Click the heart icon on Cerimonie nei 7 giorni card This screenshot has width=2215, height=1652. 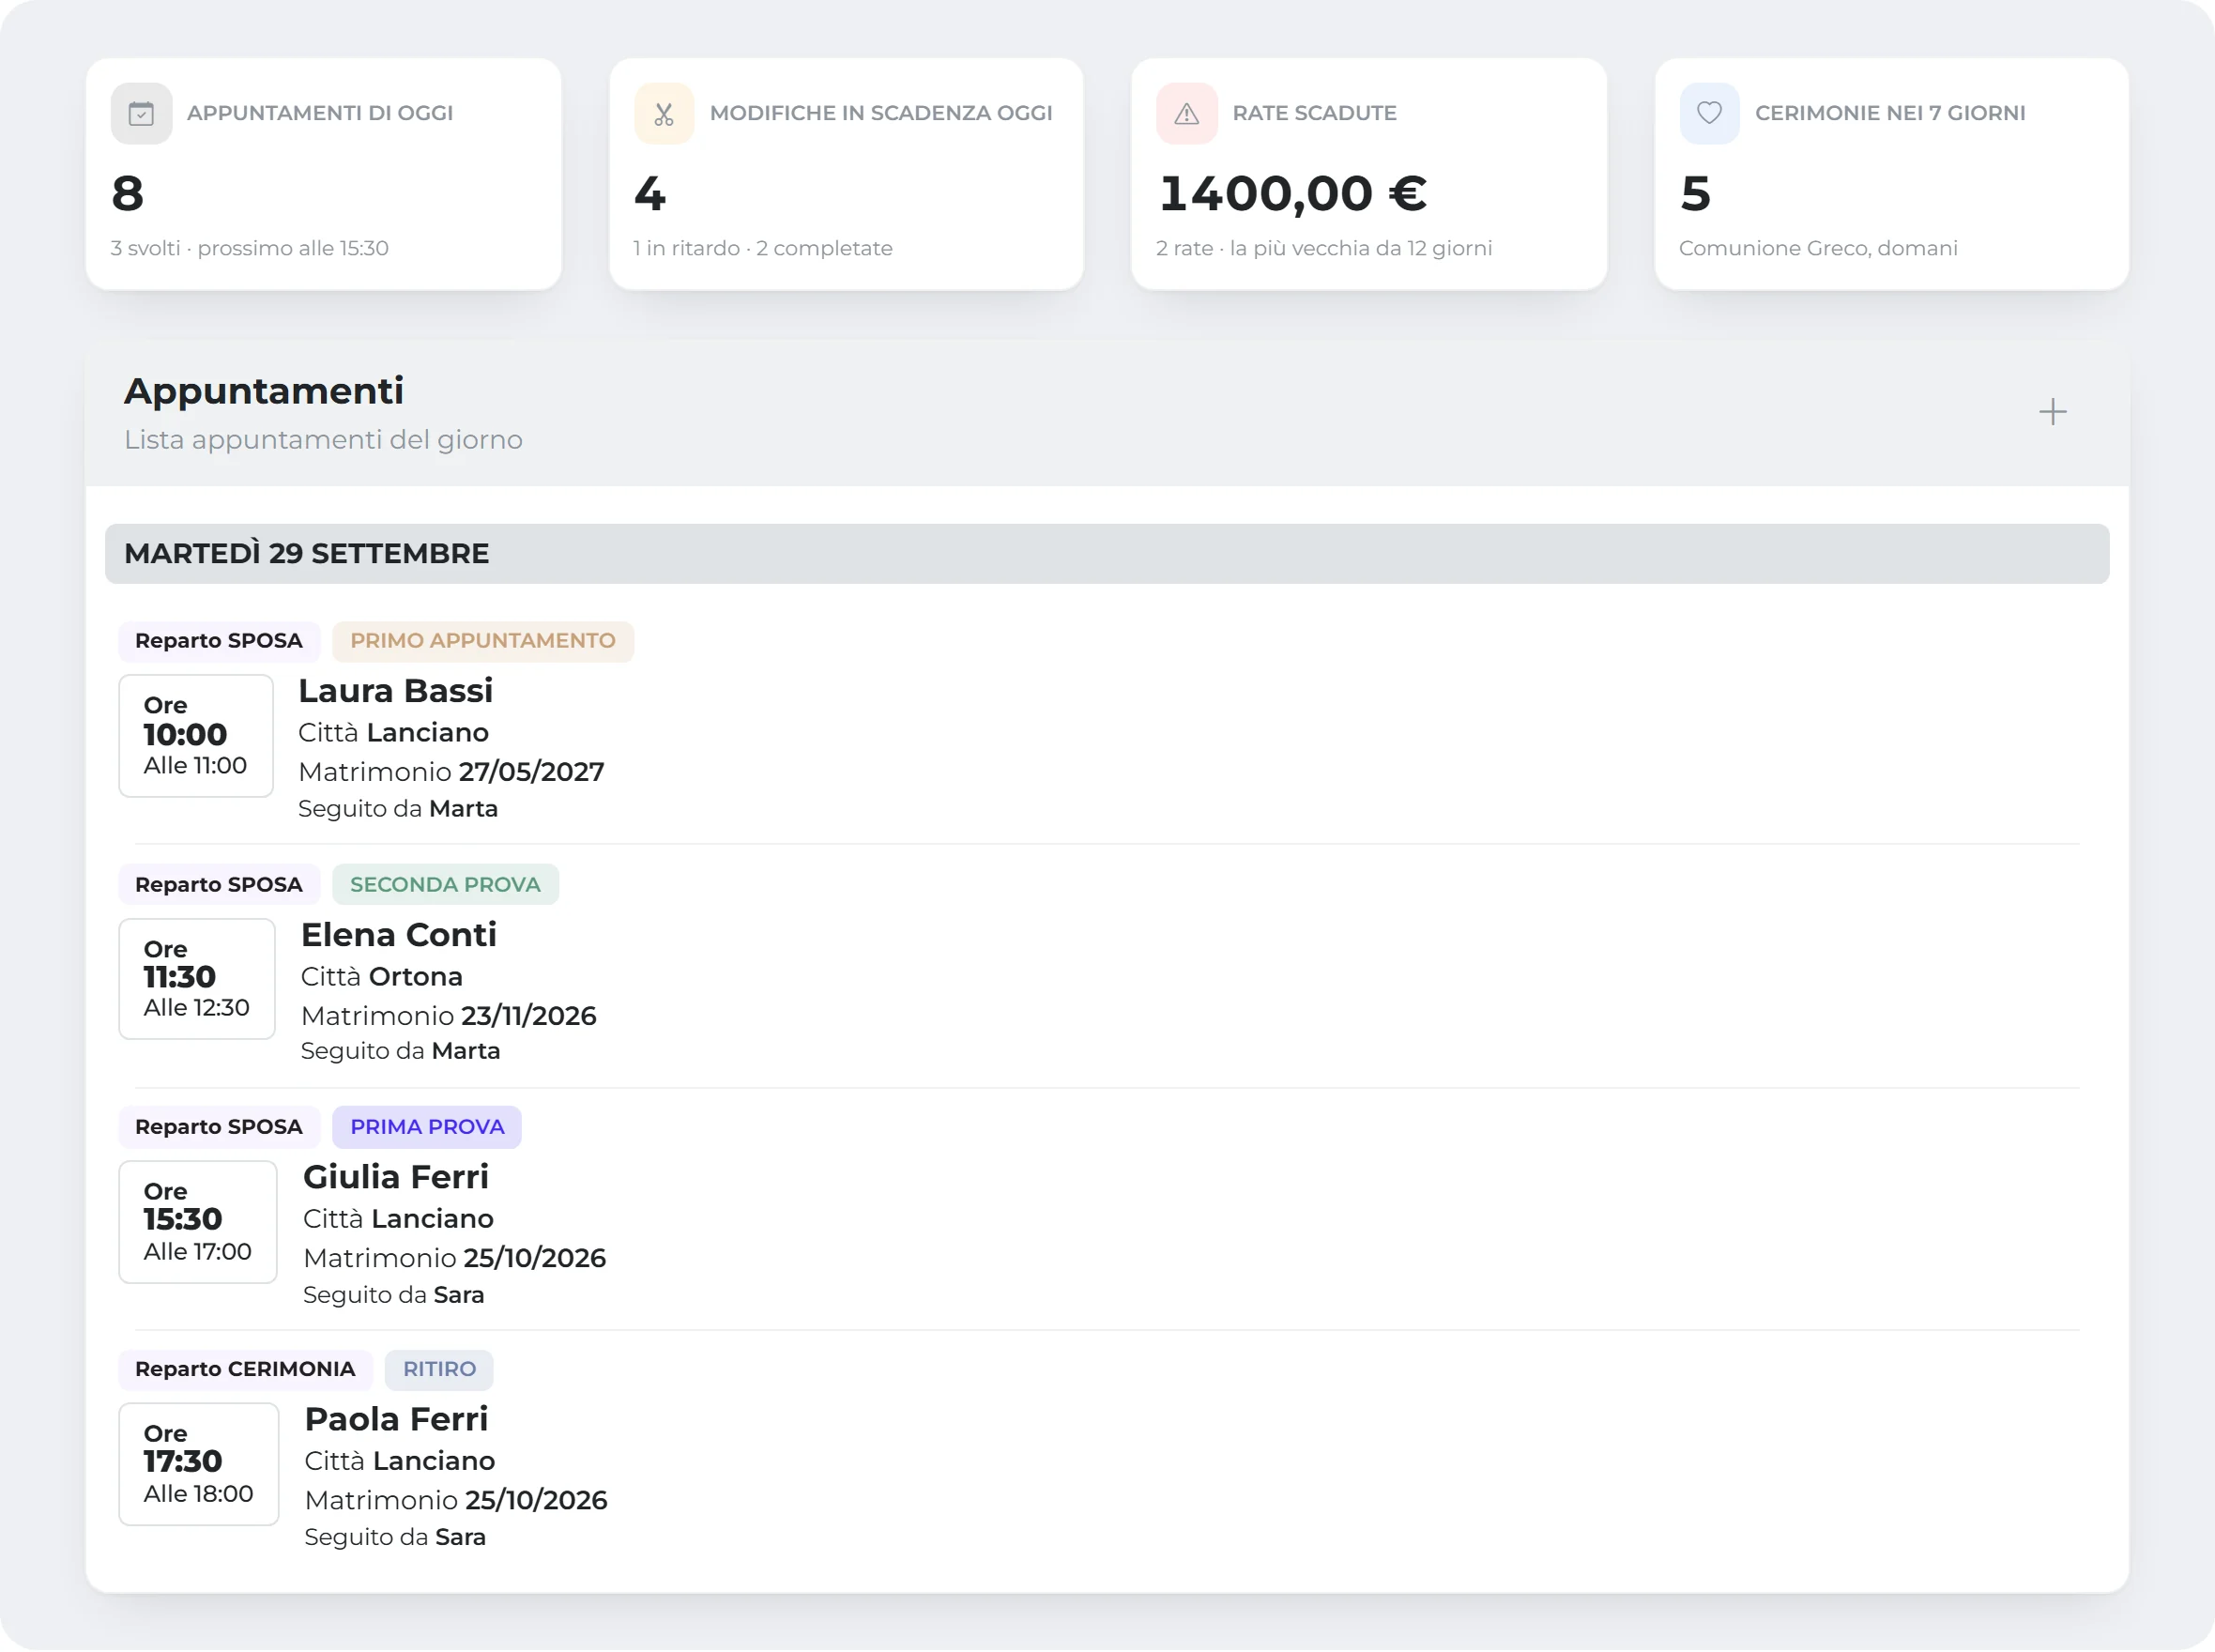(x=1710, y=113)
